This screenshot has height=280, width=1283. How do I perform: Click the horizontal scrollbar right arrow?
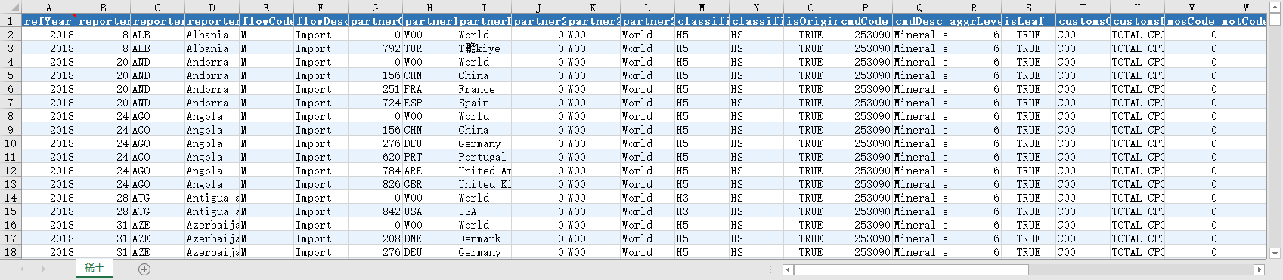pyautogui.click(x=1259, y=269)
